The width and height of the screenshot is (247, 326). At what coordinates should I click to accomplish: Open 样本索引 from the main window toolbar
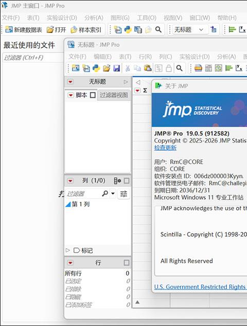86,30
